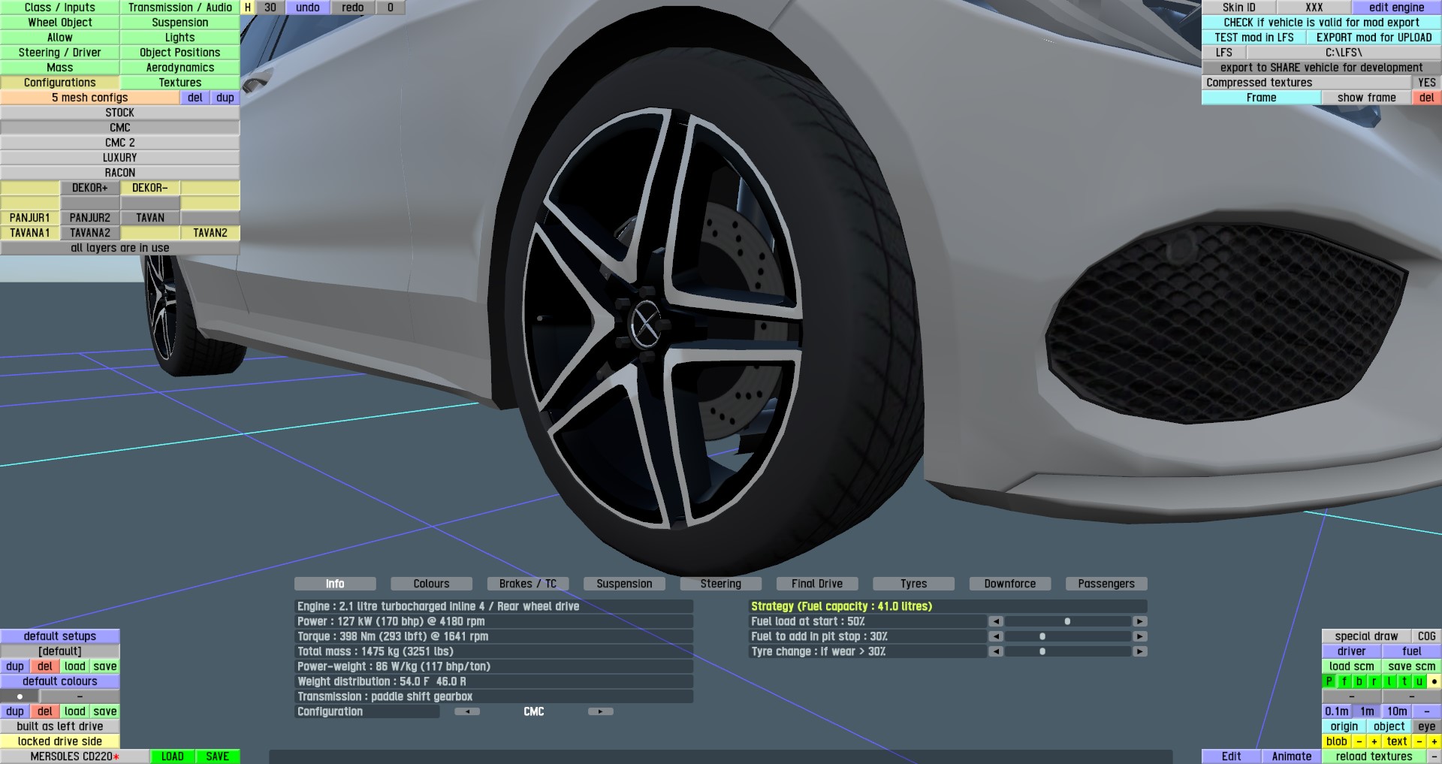The image size is (1442, 764).
Task: Click right arrow for Tyre change wear
Action: point(1140,651)
